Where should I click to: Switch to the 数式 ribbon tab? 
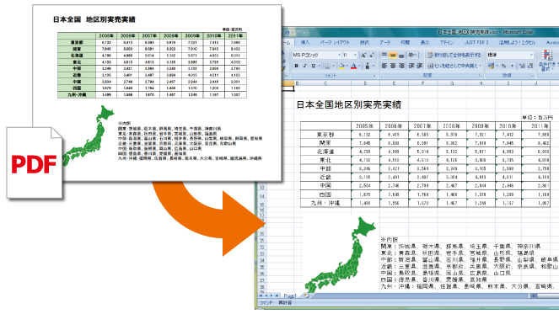click(x=364, y=42)
